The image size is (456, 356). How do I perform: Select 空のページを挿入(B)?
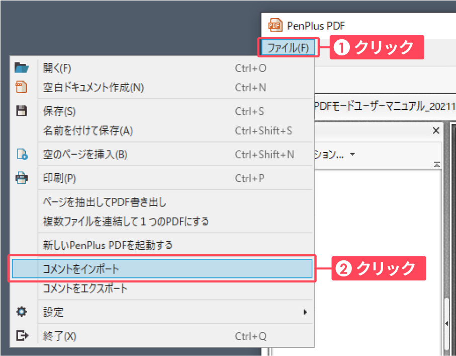162,155
